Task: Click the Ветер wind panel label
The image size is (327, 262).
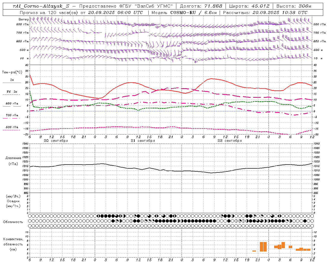Action: 24,19
